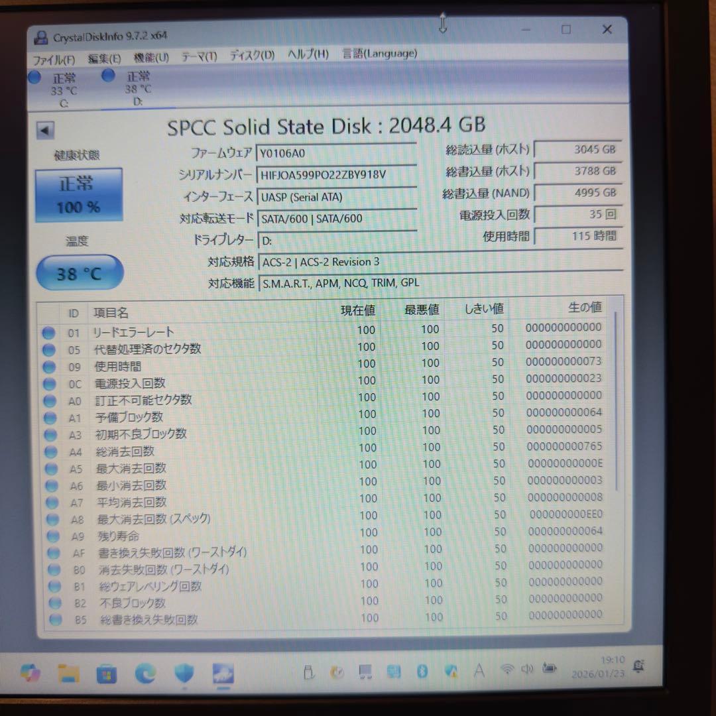Screen dimensions: 716x716
Task: Click the Bluetooth icon in the system tray
Action: coord(424,670)
